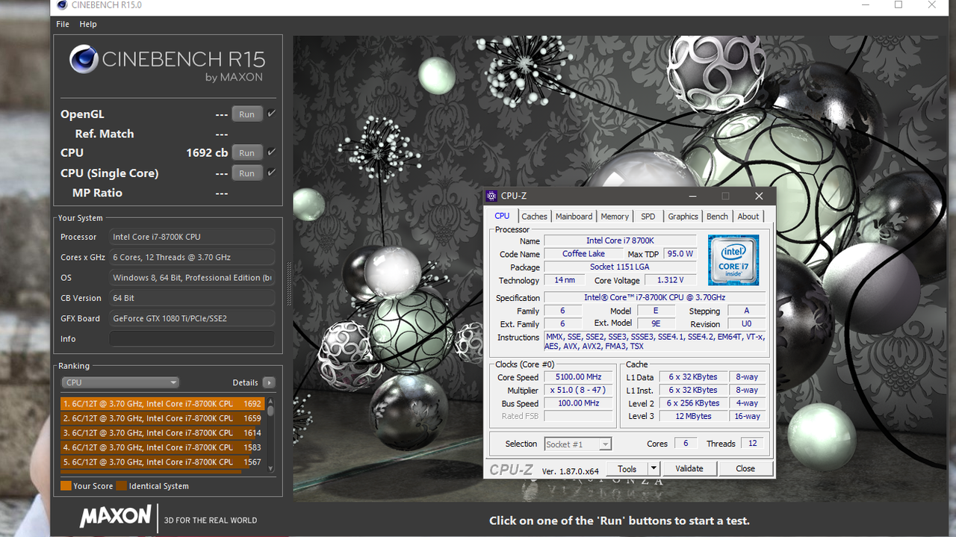The height and width of the screenshot is (537, 956).
Task: Click the Threads value 12 in CPU-Z
Action: 752,443
